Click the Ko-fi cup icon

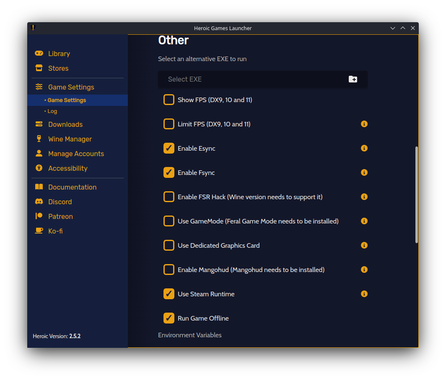pyautogui.click(x=39, y=231)
